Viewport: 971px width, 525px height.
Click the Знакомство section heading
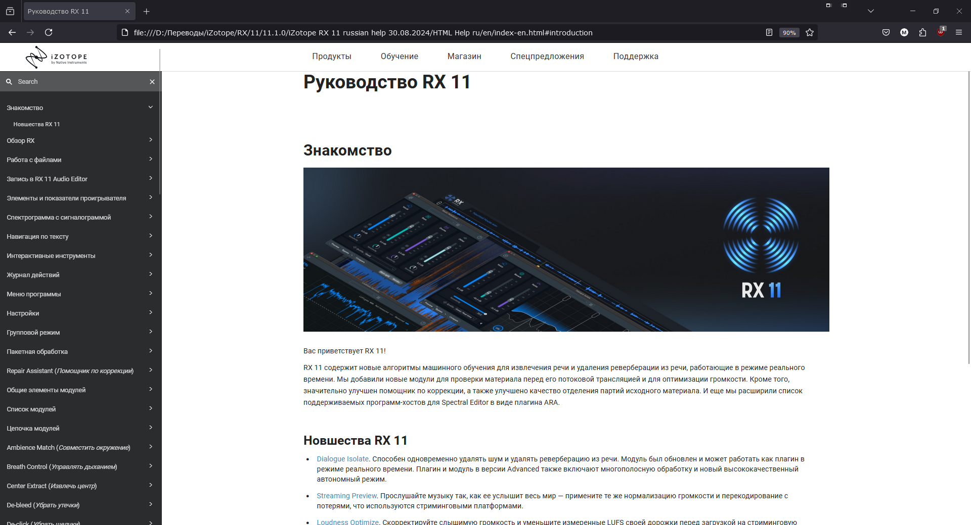tap(347, 150)
